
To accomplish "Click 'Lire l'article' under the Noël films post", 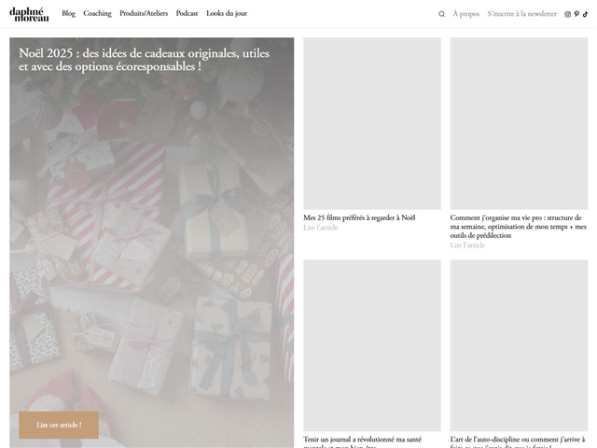I will (321, 228).
